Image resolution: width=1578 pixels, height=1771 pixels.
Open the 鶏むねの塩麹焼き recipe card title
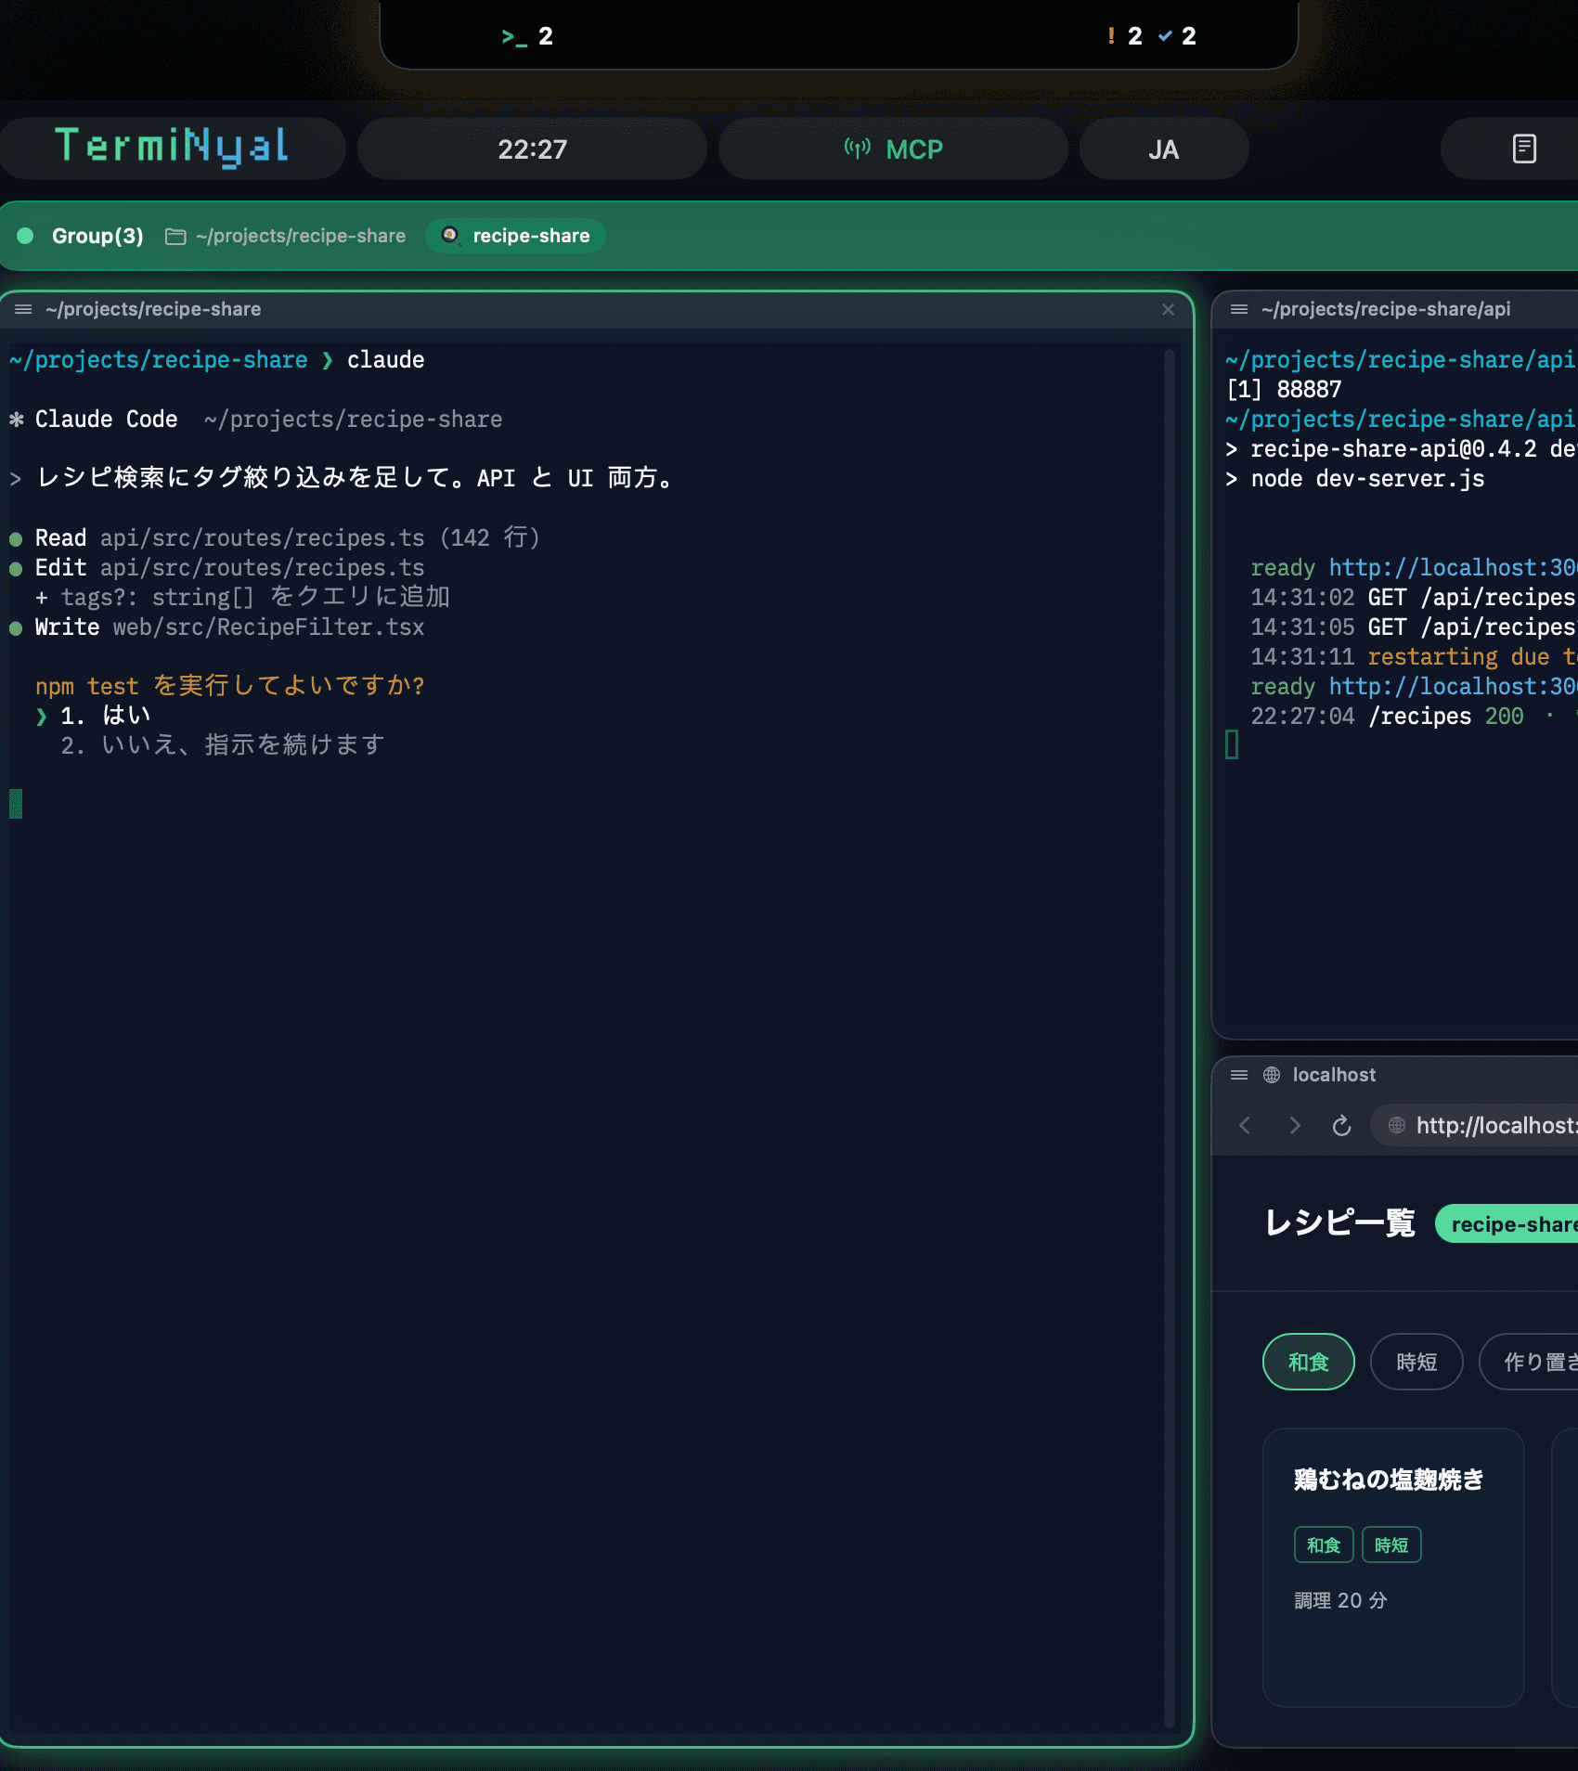pyautogui.click(x=1389, y=1480)
